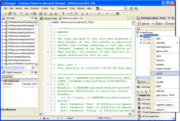Pin the Structure panel with pushpin
180x121 pixels.
pyautogui.click(x=32, y=18)
